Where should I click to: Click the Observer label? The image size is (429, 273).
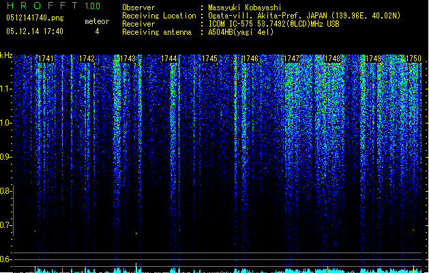138,8
